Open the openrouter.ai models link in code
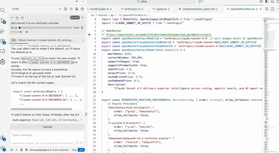 159,35
